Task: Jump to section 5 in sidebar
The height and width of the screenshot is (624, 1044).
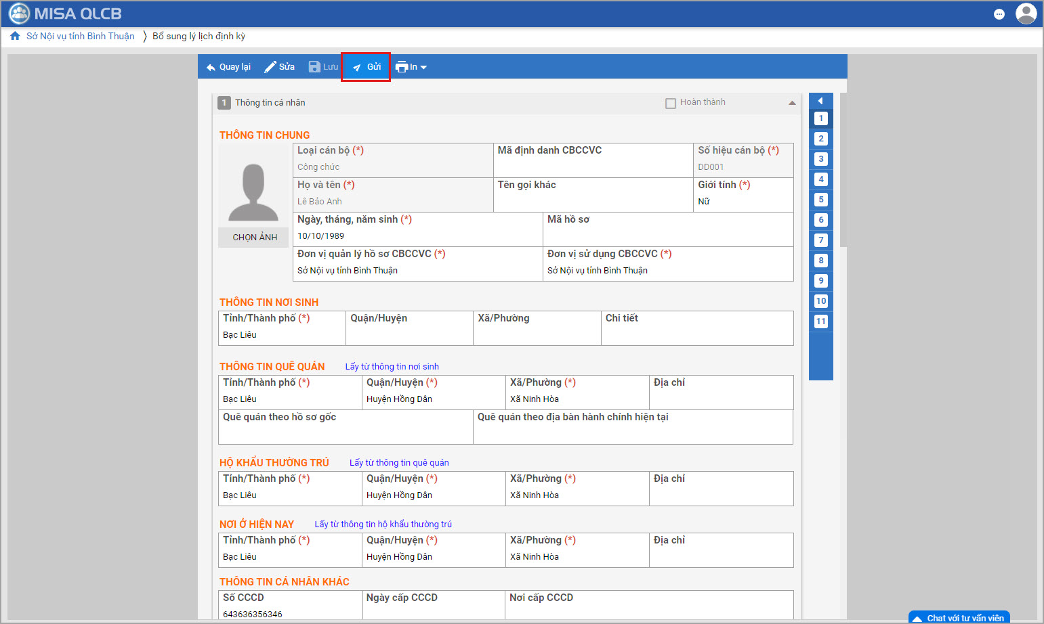Action: 820,200
